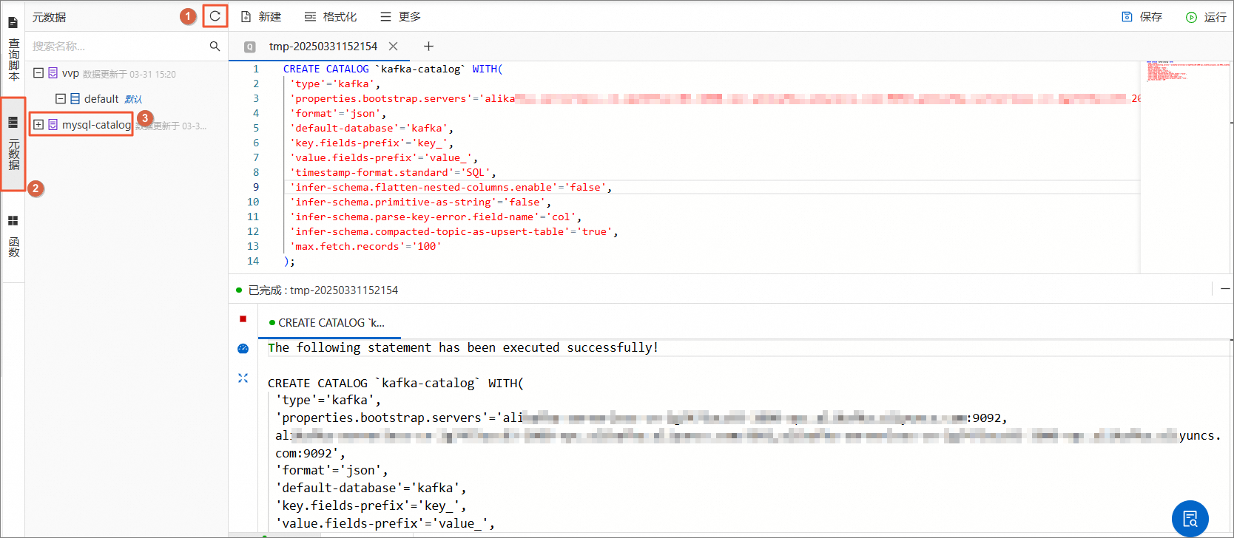Click the executed successfully message
Screen dimensions: 1234x538
[x=463, y=347]
